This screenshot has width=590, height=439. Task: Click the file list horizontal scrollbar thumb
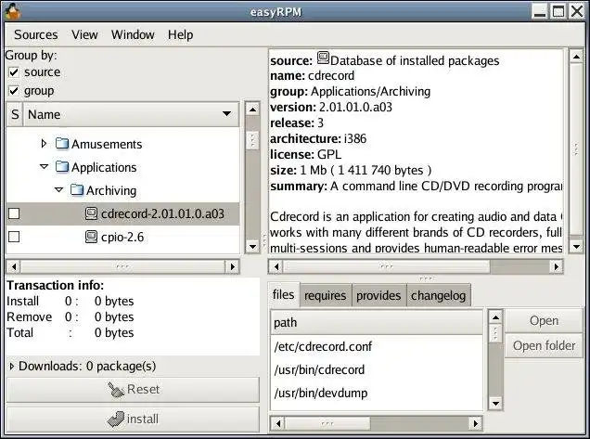[327, 423]
